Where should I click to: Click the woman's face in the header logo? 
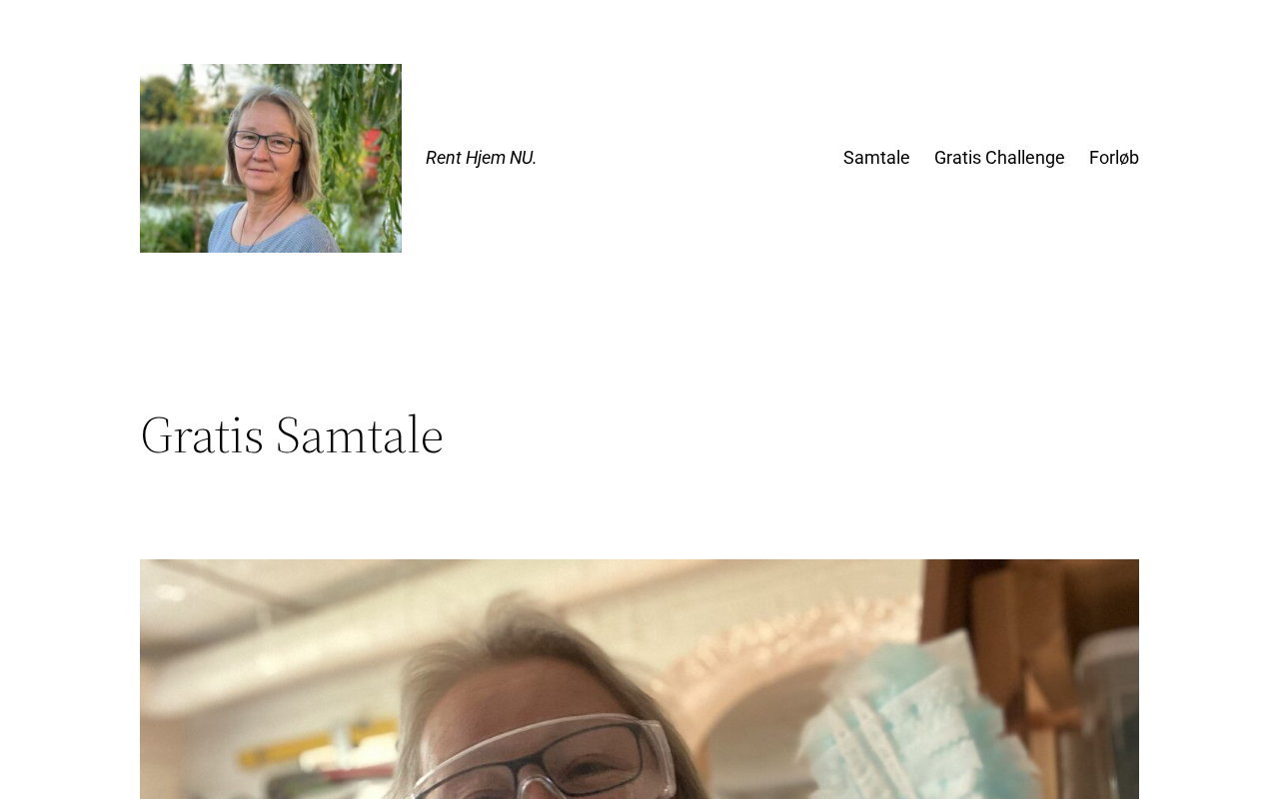tap(264, 145)
